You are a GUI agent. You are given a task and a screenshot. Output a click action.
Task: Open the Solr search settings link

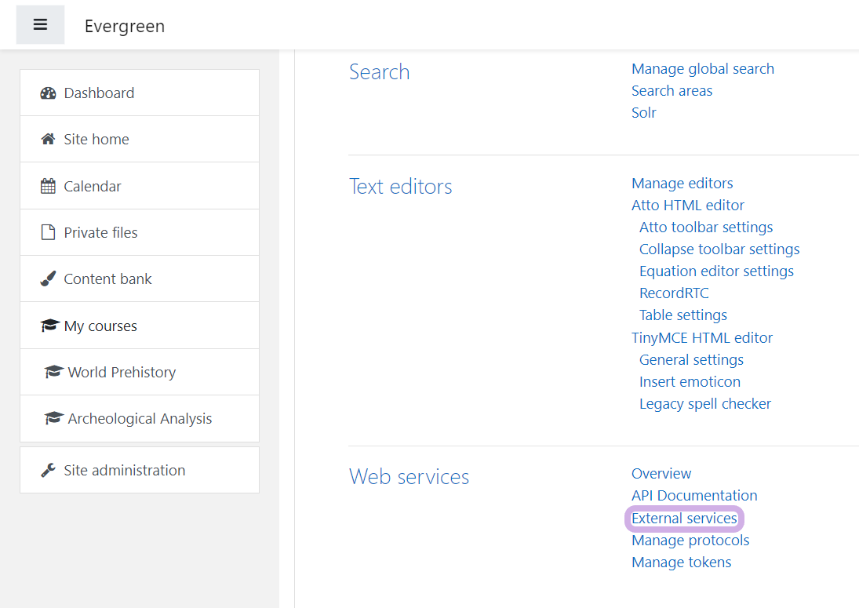click(643, 113)
